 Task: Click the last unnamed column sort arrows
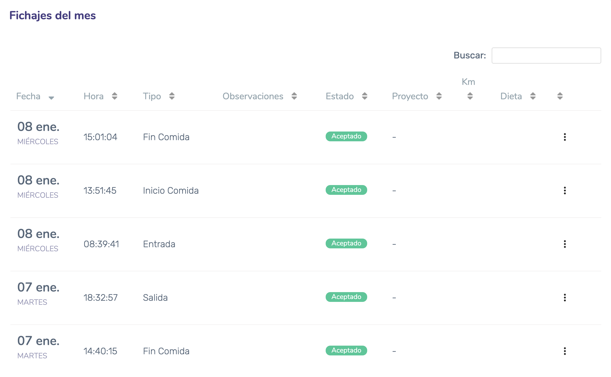click(560, 96)
